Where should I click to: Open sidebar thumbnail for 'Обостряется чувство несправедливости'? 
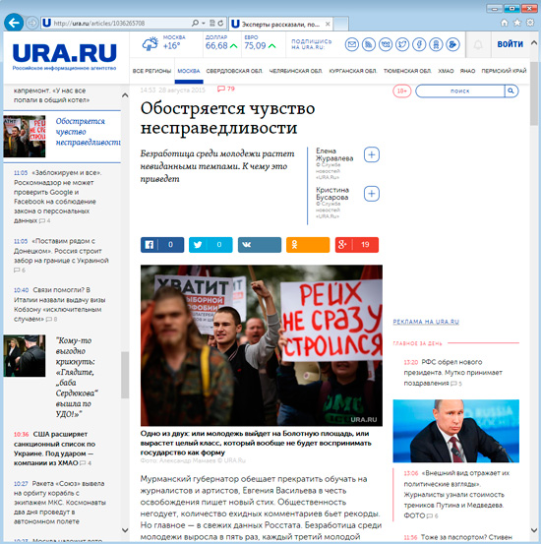(x=25, y=137)
